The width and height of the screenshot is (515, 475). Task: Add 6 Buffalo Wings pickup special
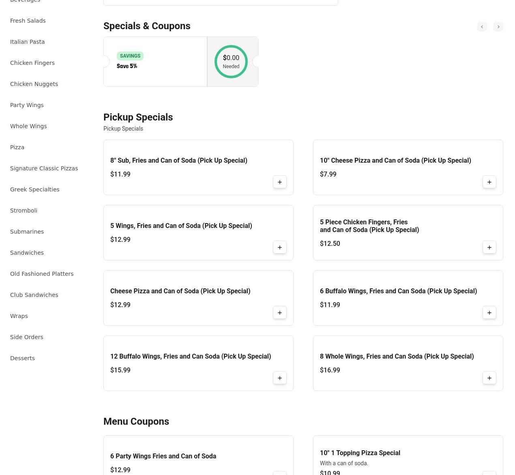pos(489,313)
